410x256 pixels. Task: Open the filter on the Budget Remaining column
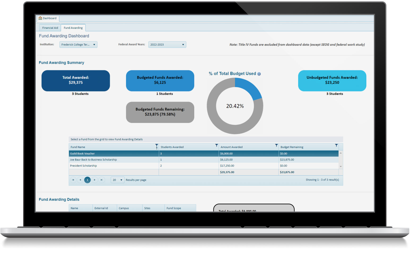337,146
